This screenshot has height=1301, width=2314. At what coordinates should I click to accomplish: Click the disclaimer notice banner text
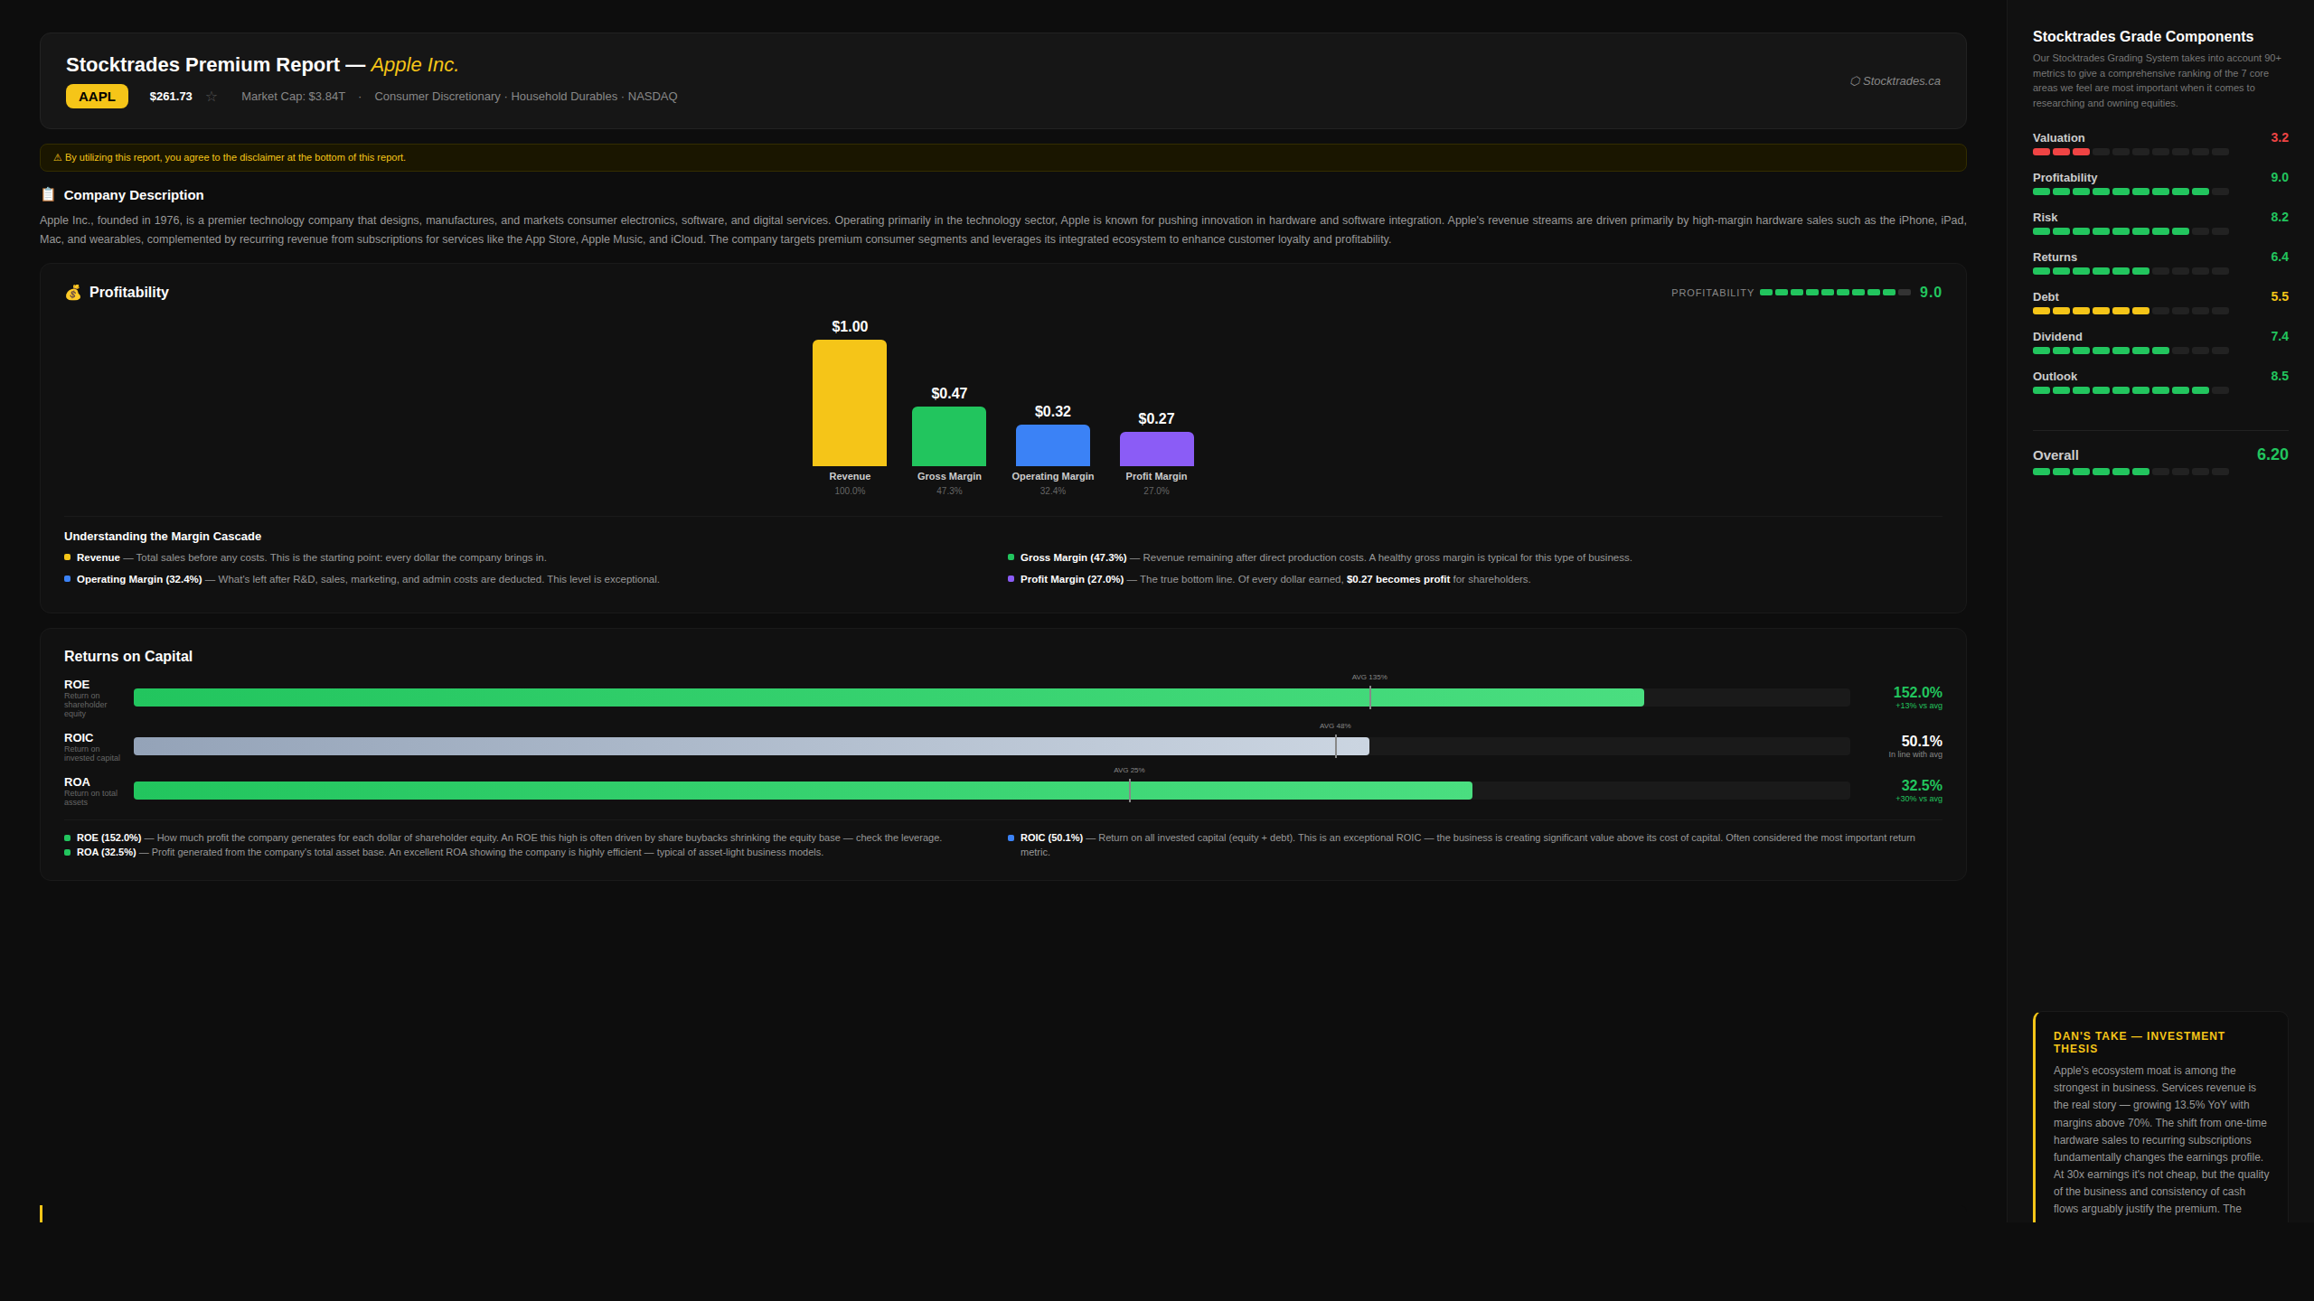(235, 158)
